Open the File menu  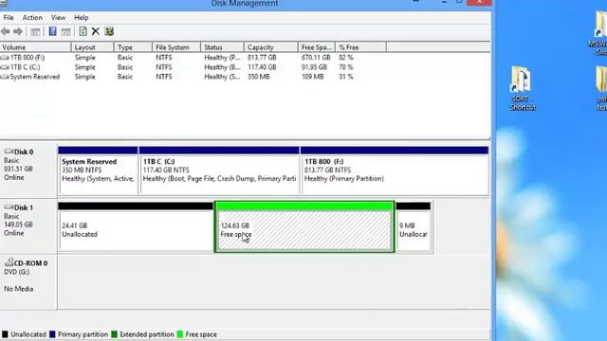point(9,18)
